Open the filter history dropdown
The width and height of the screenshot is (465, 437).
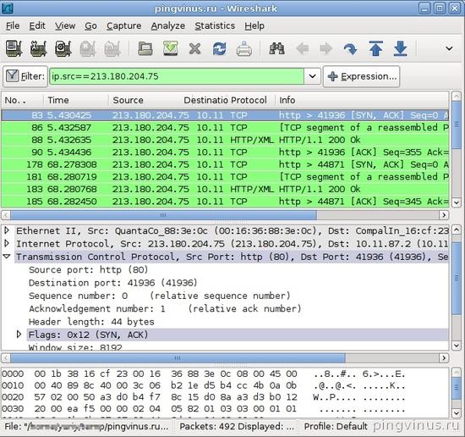coord(312,76)
